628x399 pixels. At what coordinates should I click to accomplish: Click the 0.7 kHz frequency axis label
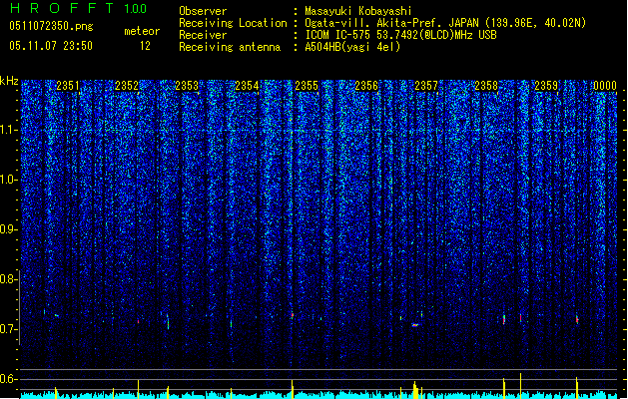point(8,329)
